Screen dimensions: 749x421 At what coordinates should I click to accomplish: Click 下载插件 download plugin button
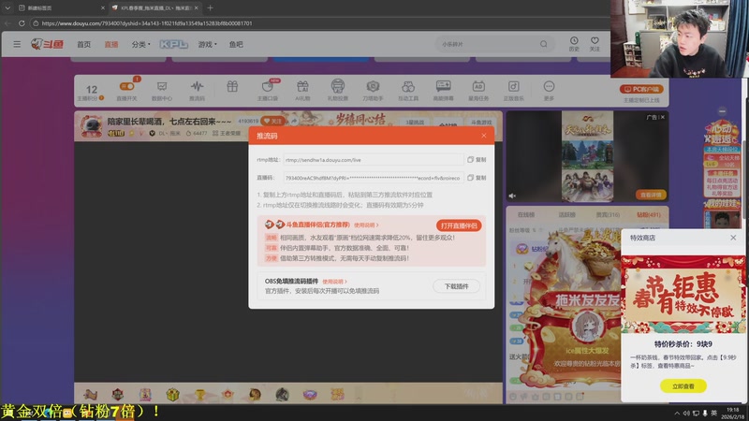pos(456,286)
